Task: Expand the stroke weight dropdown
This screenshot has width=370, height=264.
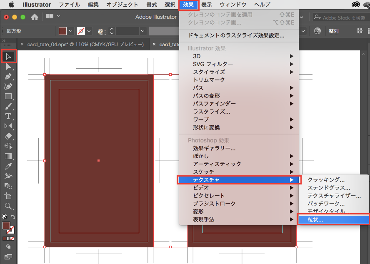Action: [x=143, y=31]
